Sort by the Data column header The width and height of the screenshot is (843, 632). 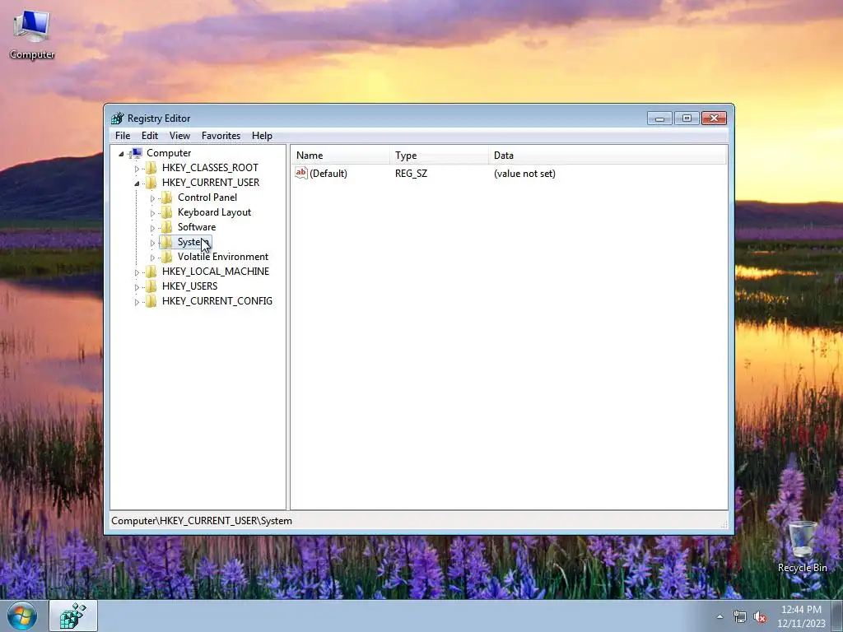click(608, 156)
